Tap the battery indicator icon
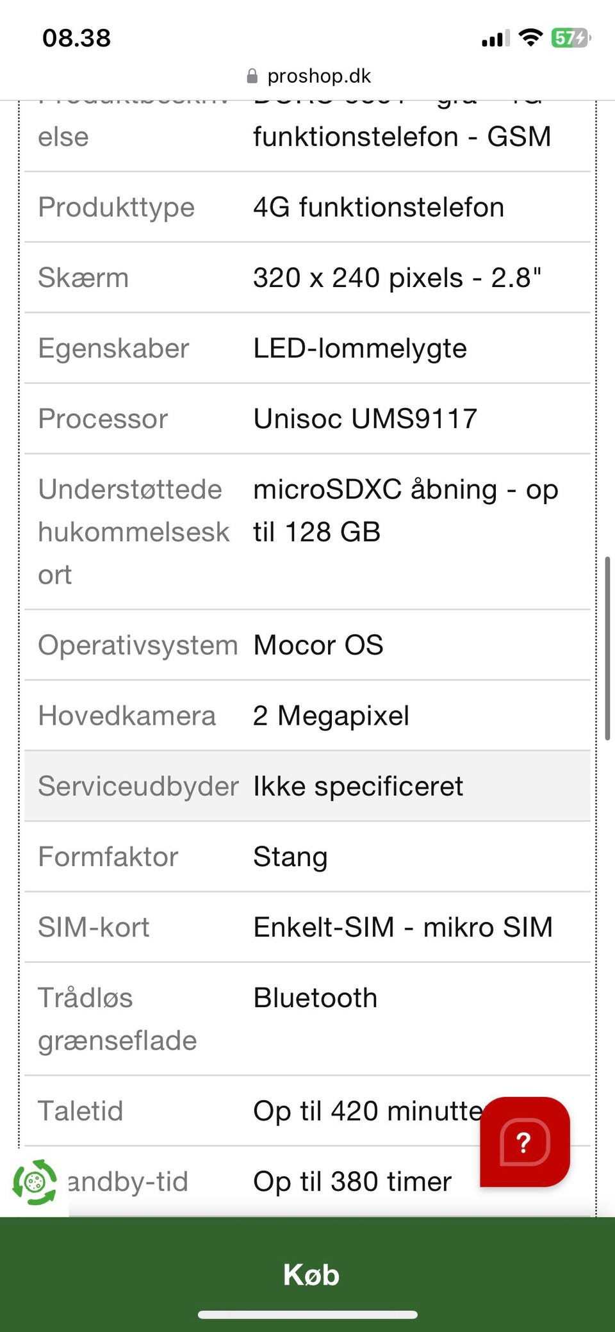This screenshot has width=615, height=1332. point(570,38)
